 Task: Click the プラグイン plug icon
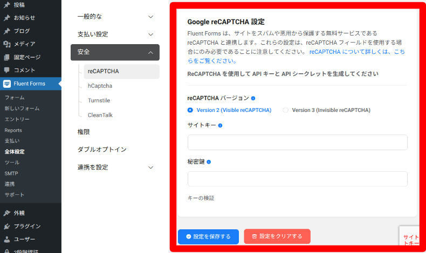7,226
